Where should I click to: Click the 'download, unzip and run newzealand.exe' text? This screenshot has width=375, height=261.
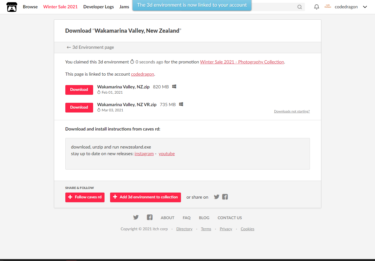(111, 147)
